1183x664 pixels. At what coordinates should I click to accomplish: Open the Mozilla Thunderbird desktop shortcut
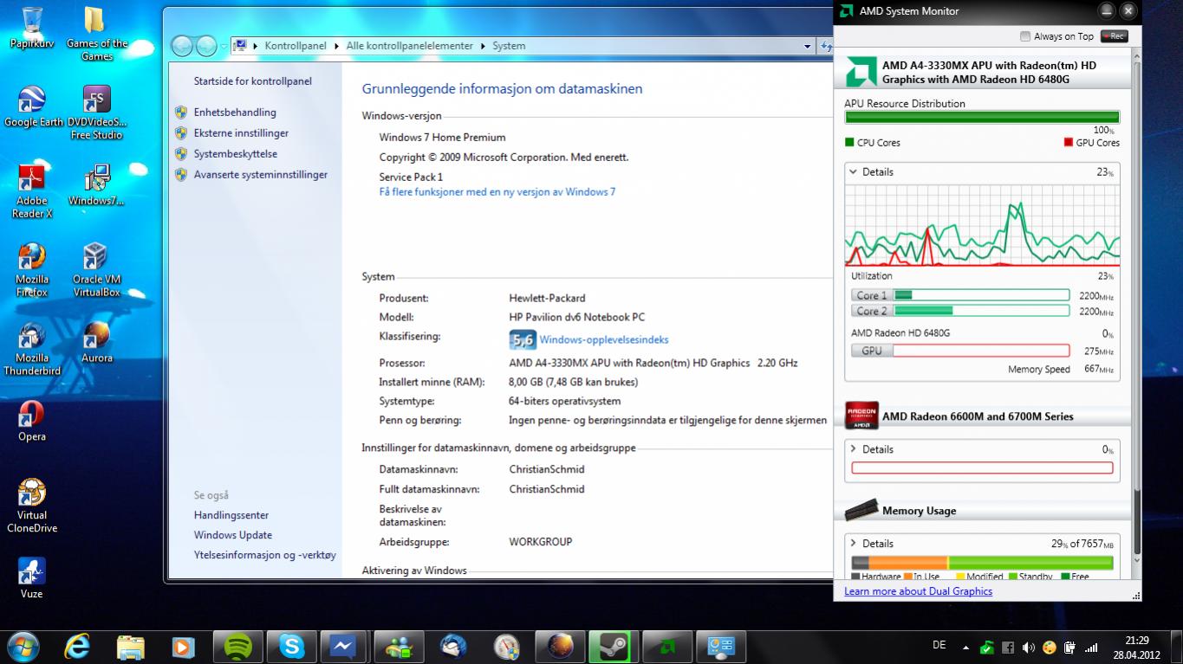coord(32,348)
